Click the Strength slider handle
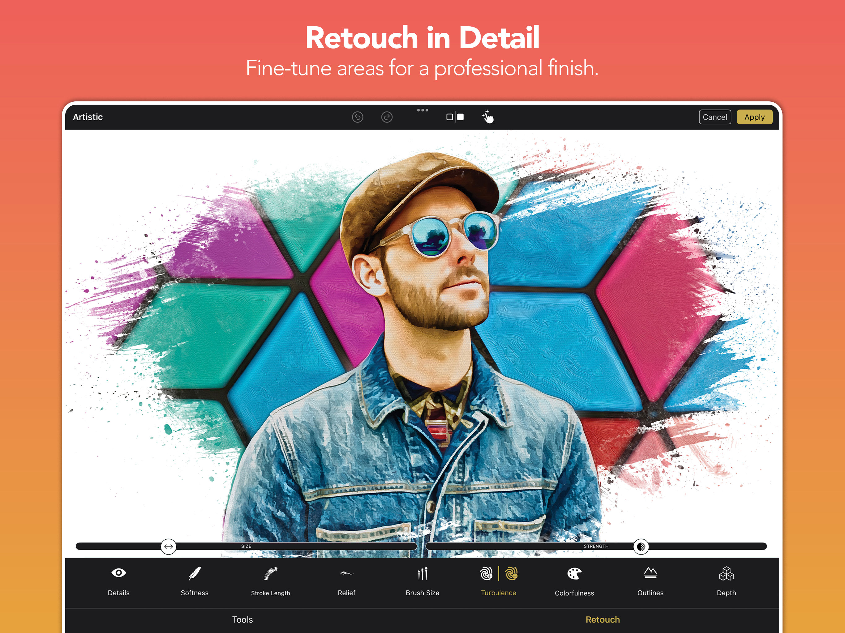Viewport: 845px width, 633px height. click(x=641, y=546)
